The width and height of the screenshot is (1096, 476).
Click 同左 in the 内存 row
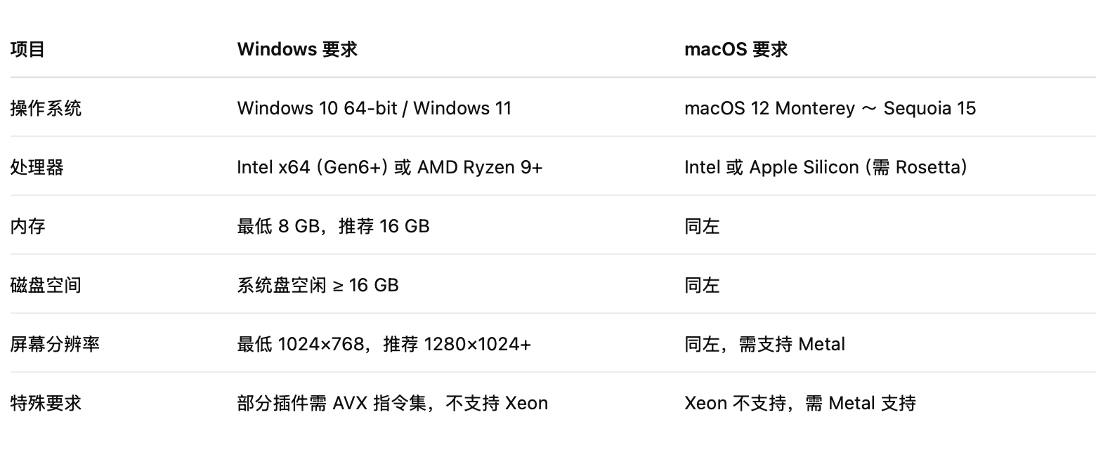click(702, 226)
